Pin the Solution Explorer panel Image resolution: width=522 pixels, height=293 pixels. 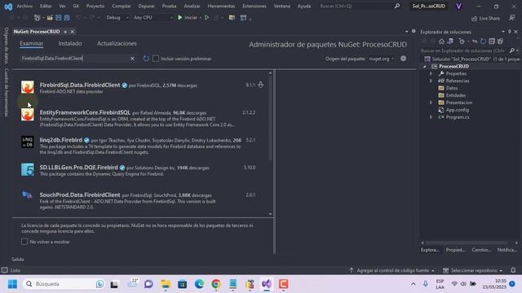pos(509,32)
